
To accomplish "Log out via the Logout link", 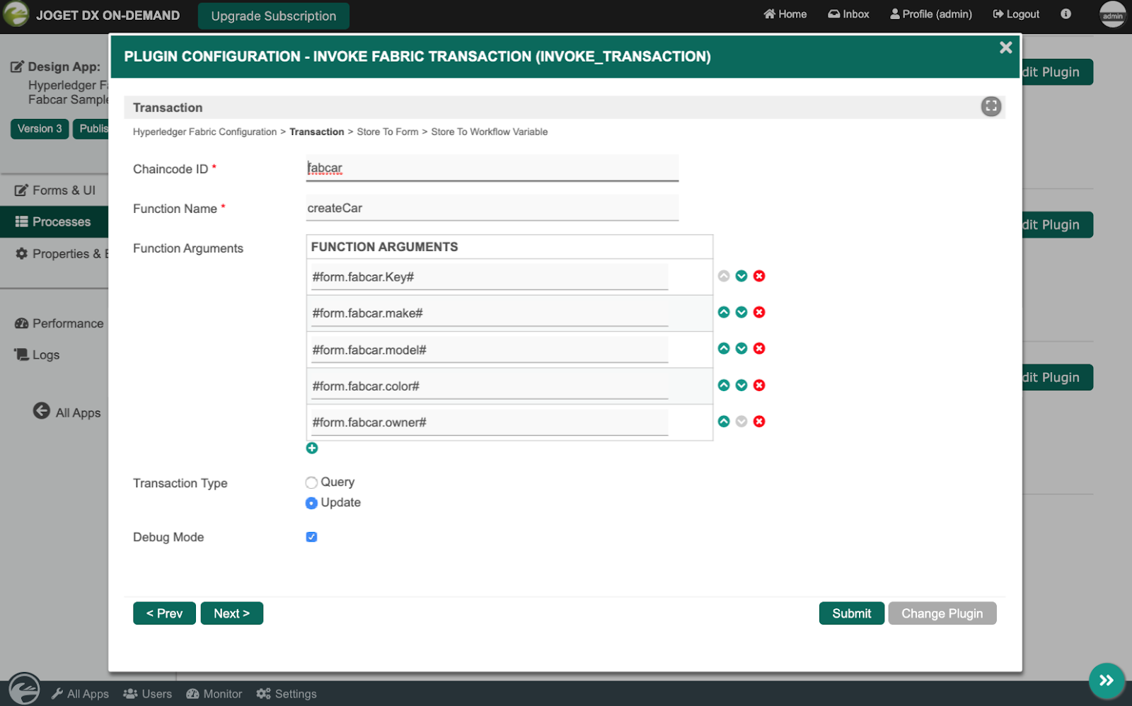I will pyautogui.click(x=1016, y=14).
